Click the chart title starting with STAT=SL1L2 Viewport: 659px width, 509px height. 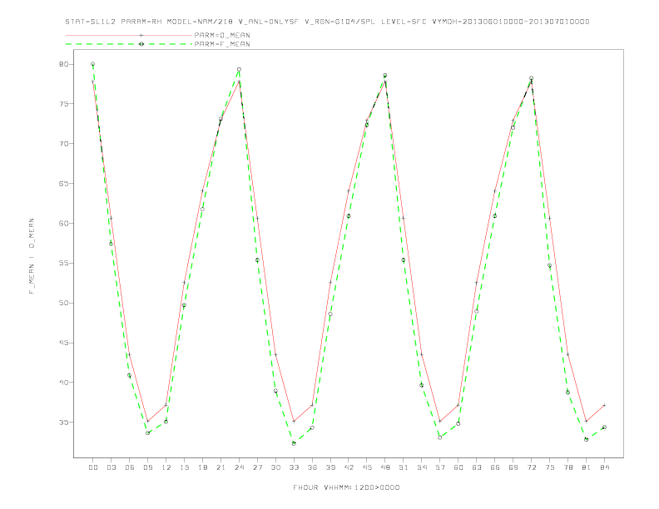coord(327,22)
